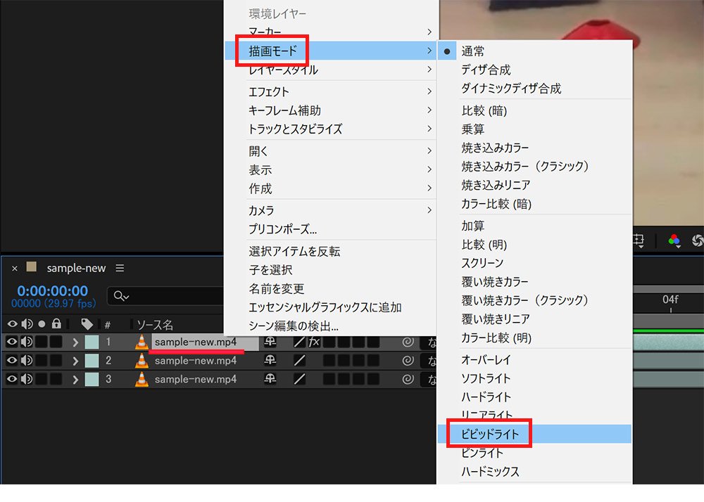
Task: Open the 描画モード submenu
Action: click(x=330, y=51)
